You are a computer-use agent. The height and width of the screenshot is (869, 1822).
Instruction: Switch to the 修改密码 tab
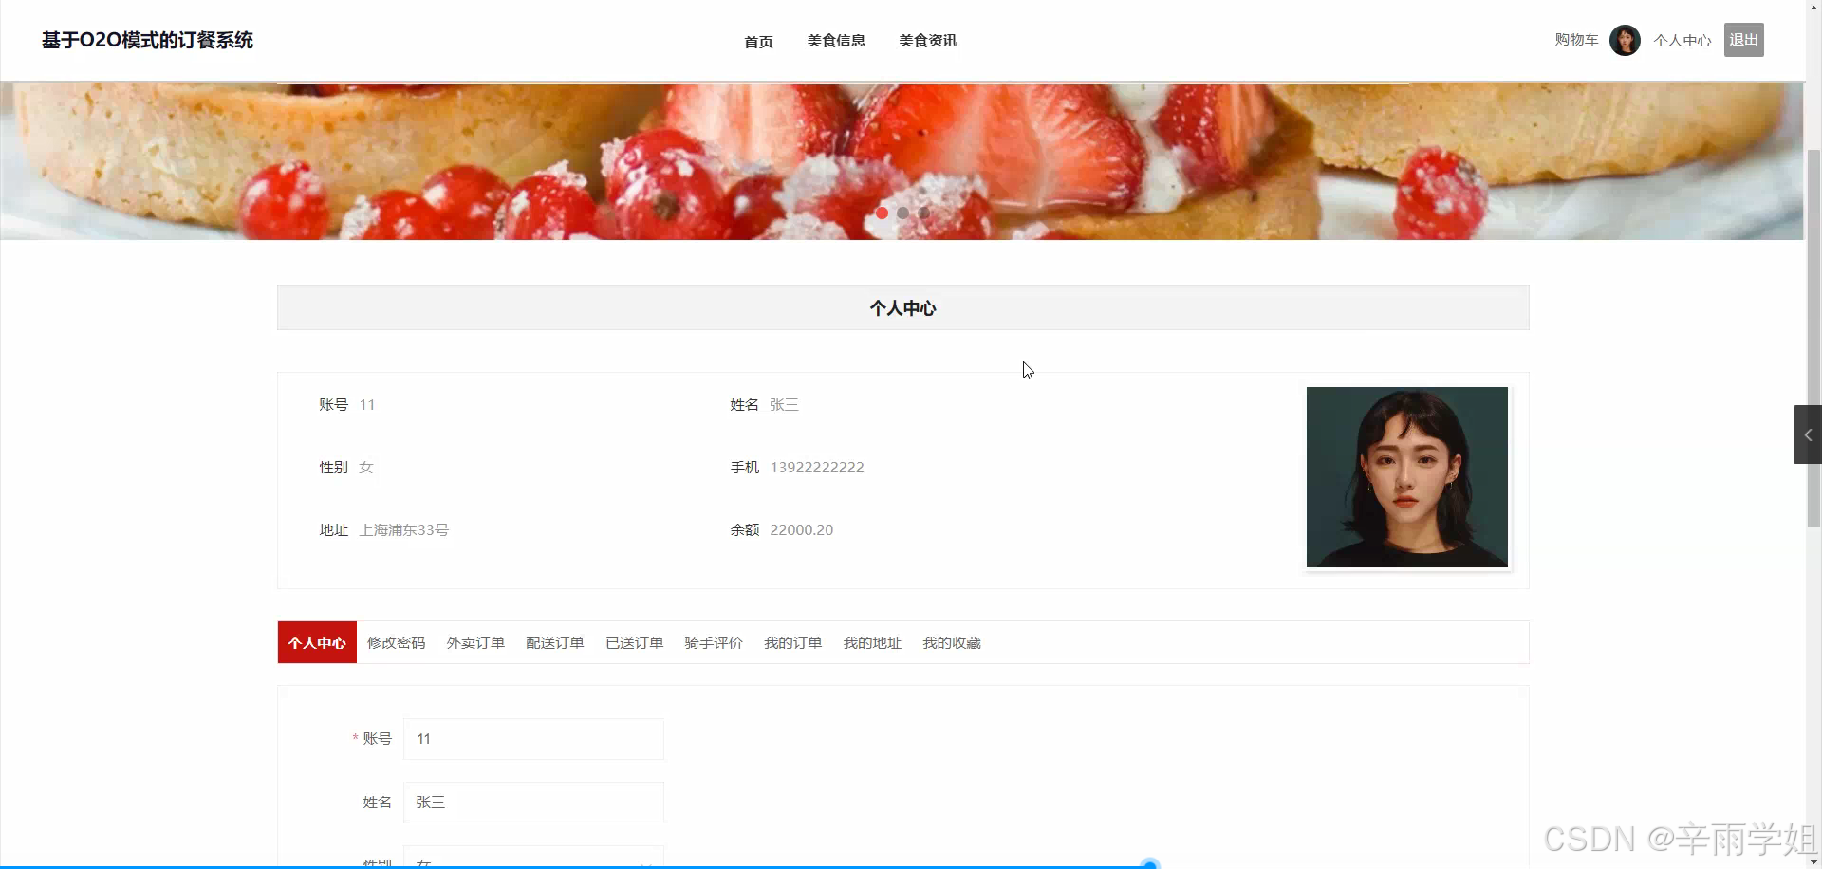pyautogui.click(x=396, y=642)
